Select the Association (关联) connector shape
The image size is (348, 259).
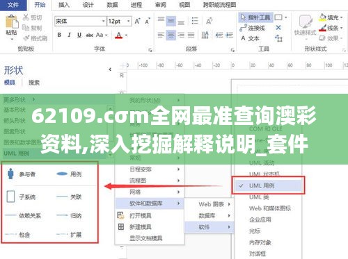pos(69,197)
